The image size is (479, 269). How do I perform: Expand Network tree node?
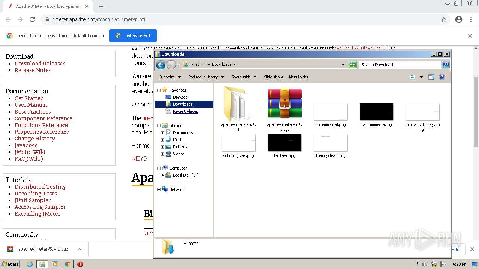tap(159, 189)
